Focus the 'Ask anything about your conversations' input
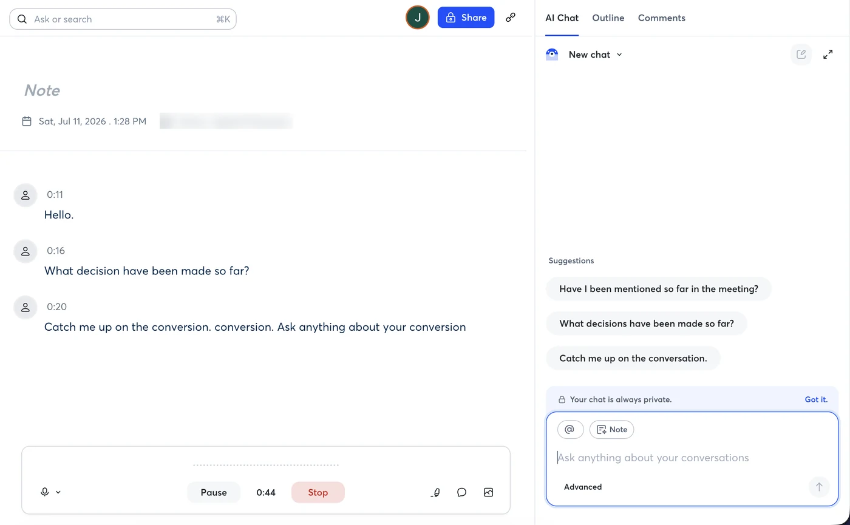The image size is (850, 525). click(x=653, y=458)
